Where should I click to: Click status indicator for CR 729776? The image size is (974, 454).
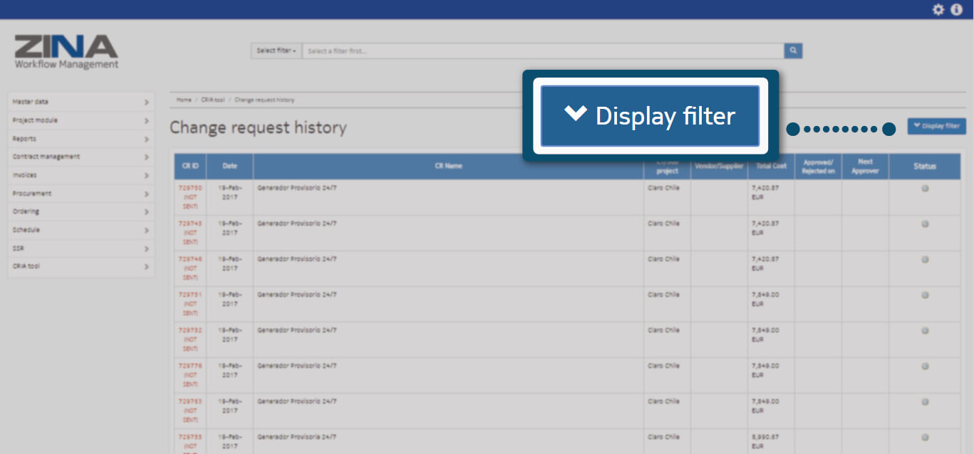click(x=925, y=366)
